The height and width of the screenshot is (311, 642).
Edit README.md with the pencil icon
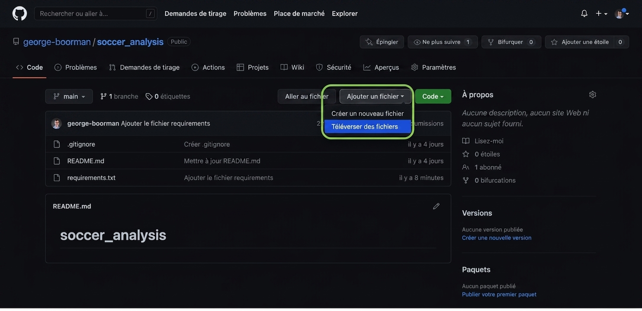436,206
